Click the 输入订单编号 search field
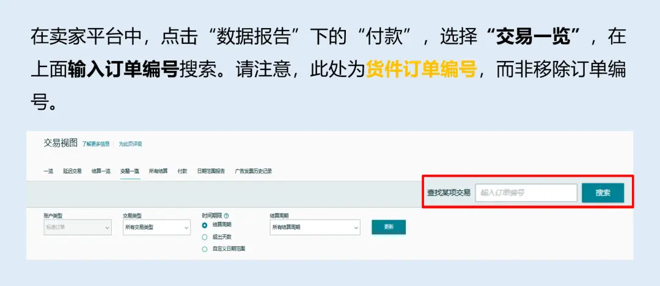 point(526,193)
